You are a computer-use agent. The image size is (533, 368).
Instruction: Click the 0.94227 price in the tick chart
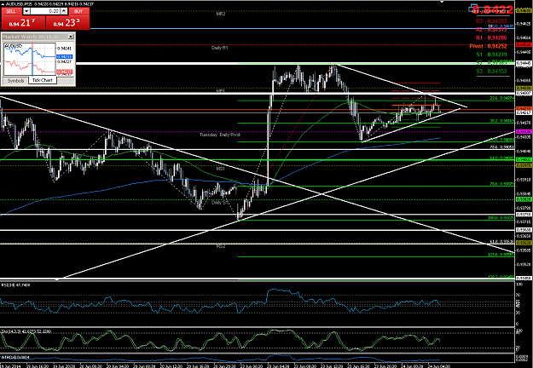tap(65, 62)
